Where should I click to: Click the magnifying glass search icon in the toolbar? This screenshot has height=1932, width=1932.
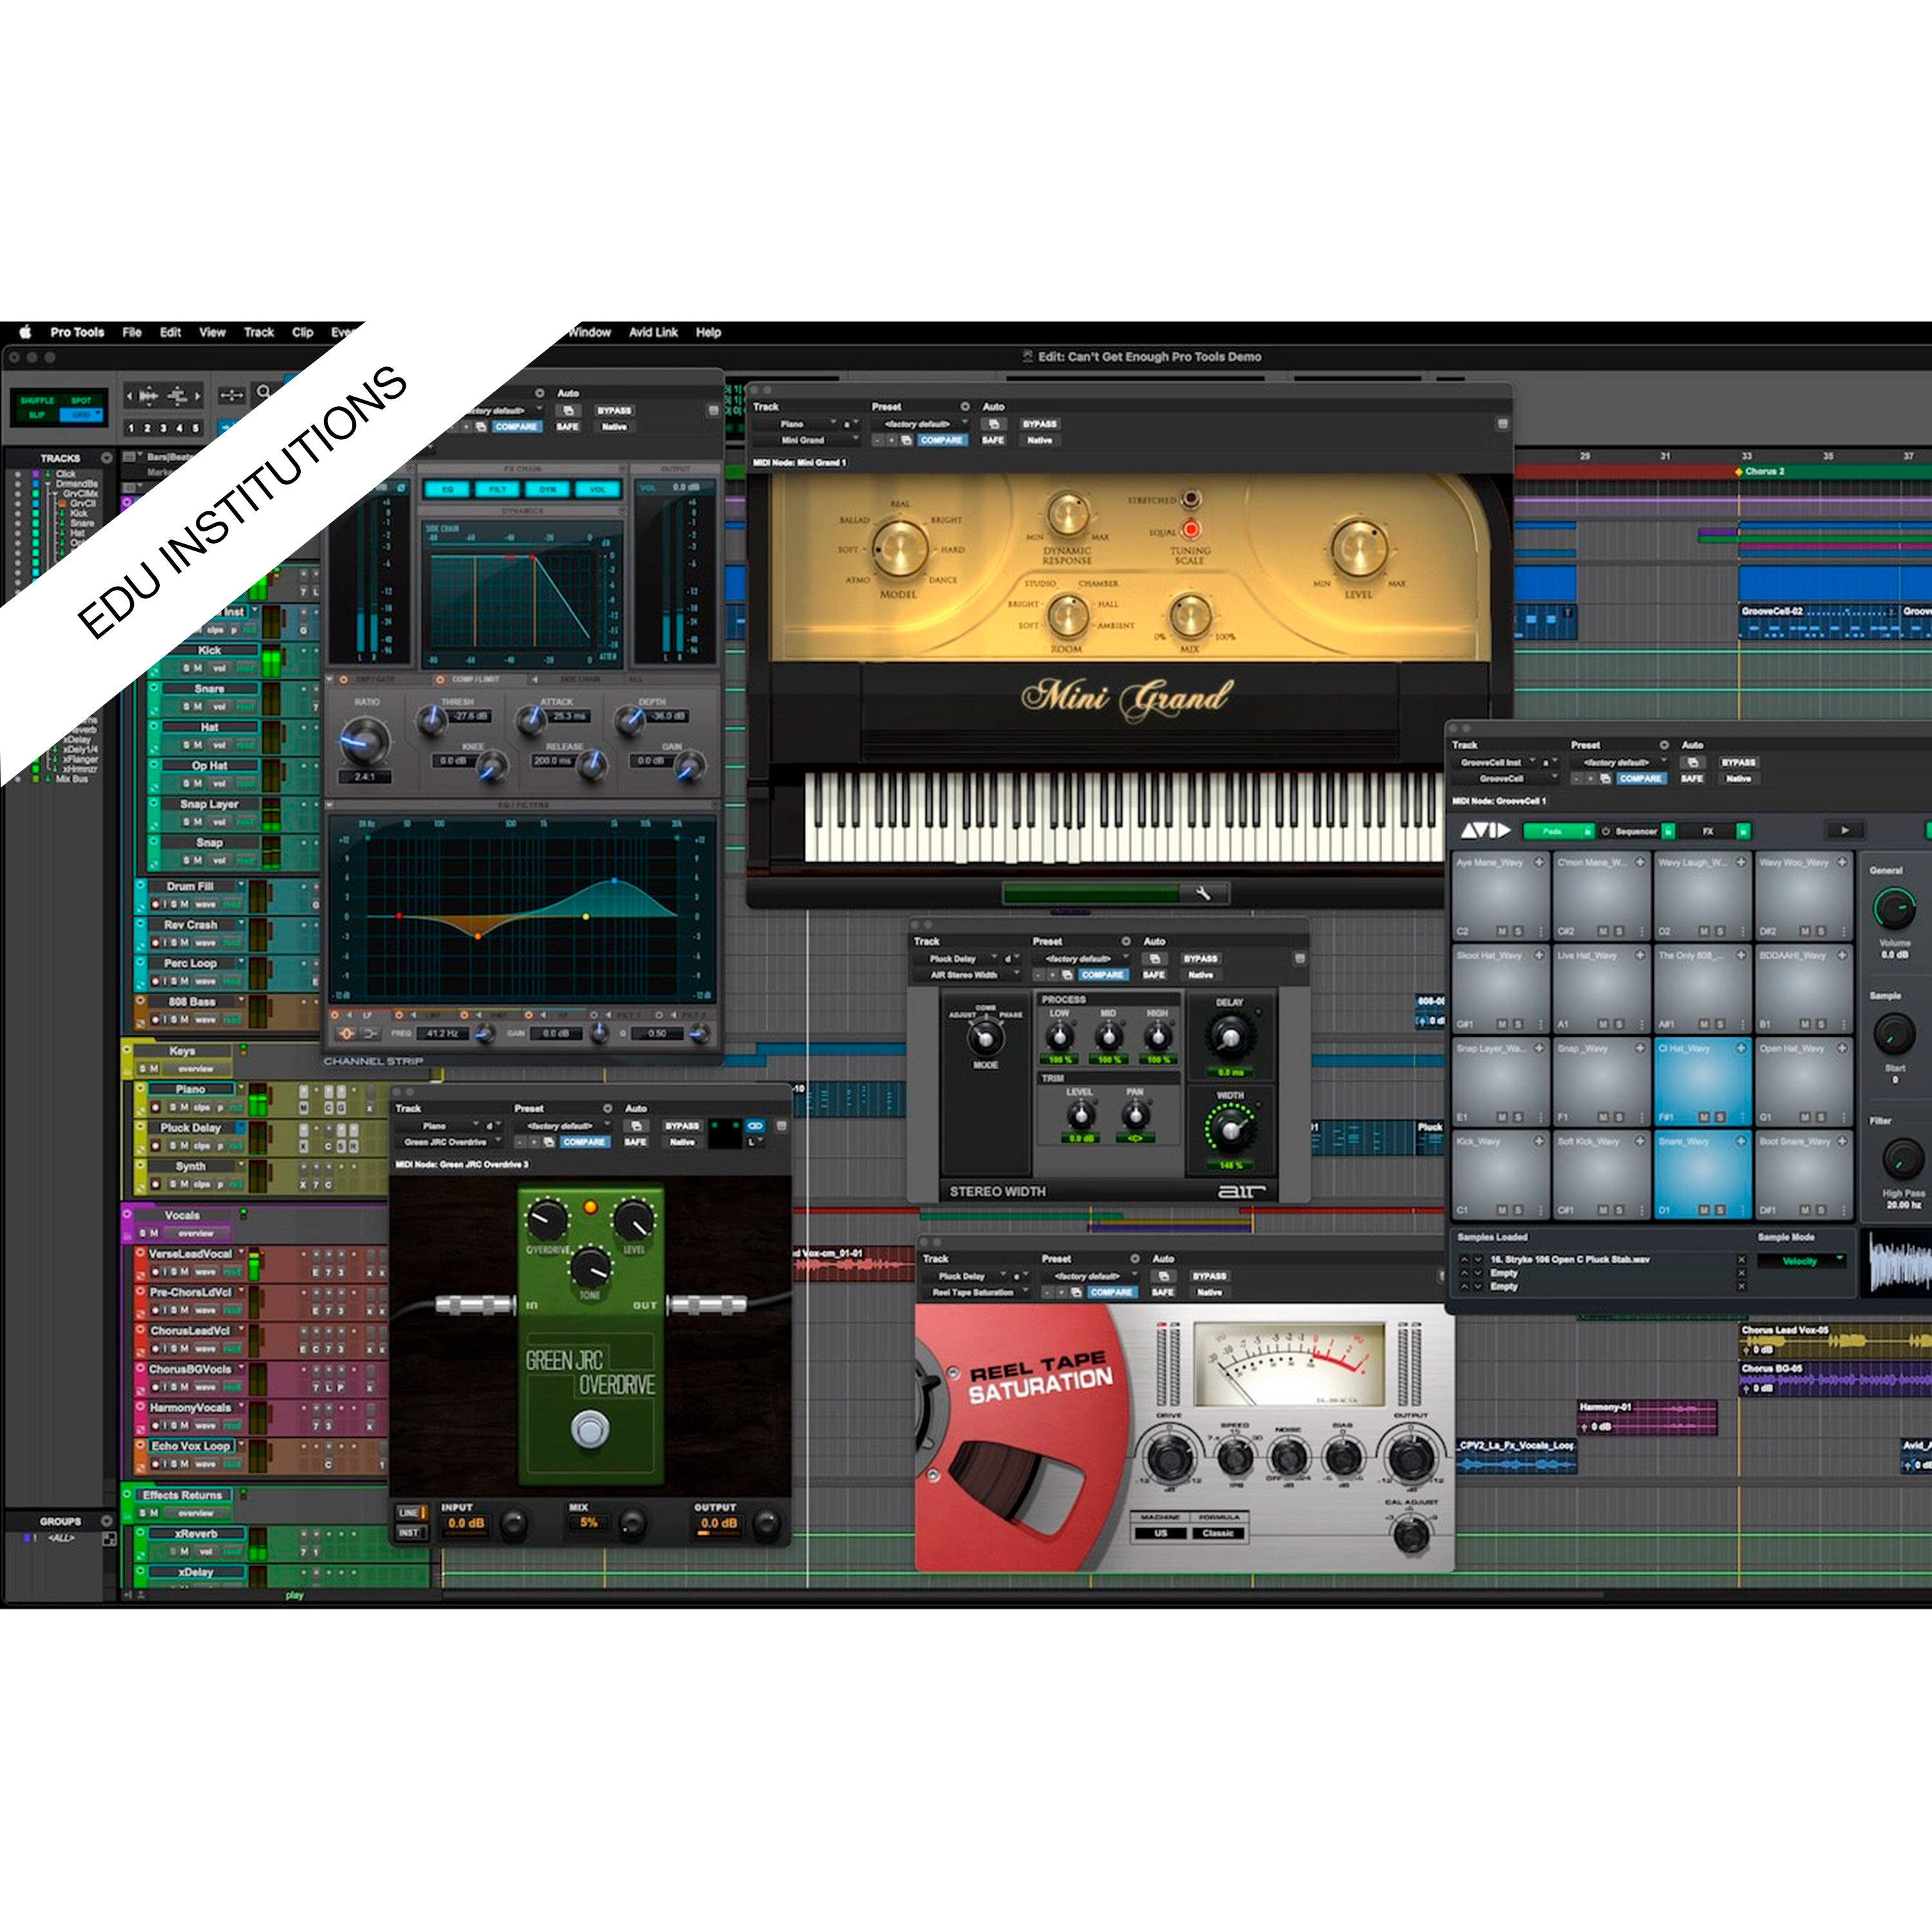pos(263,392)
